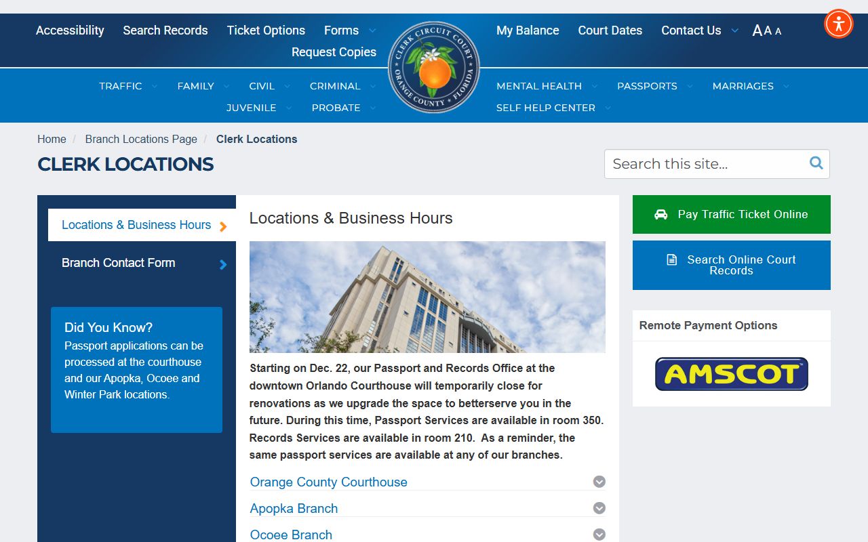868x542 pixels.
Task: Expand the Orange County Courthouse chevron
Action: [599, 482]
